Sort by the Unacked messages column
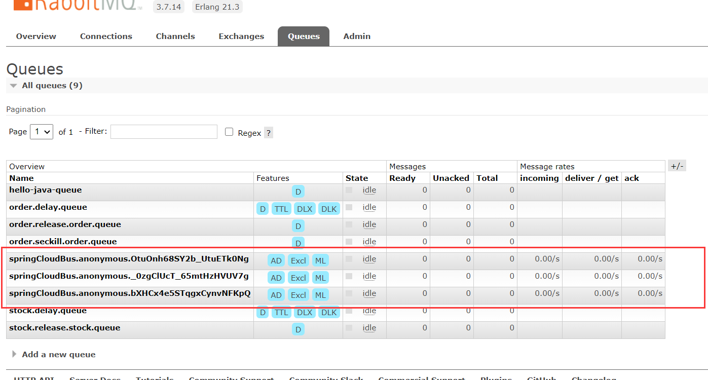The height and width of the screenshot is (380, 708). [x=451, y=178]
